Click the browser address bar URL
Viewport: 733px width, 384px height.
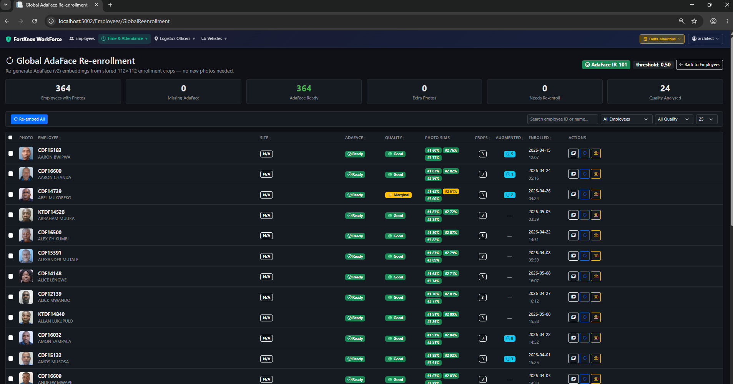(x=114, y=21)
